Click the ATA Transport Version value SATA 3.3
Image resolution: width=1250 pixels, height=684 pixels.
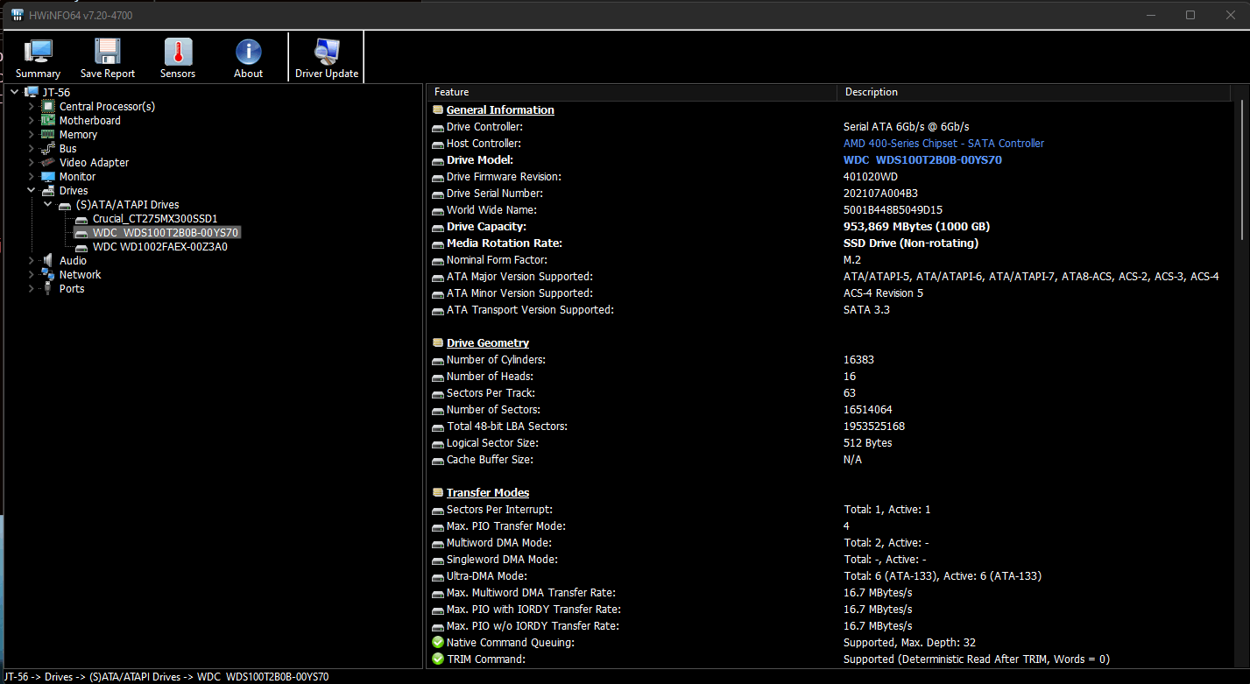coord(866,309)
